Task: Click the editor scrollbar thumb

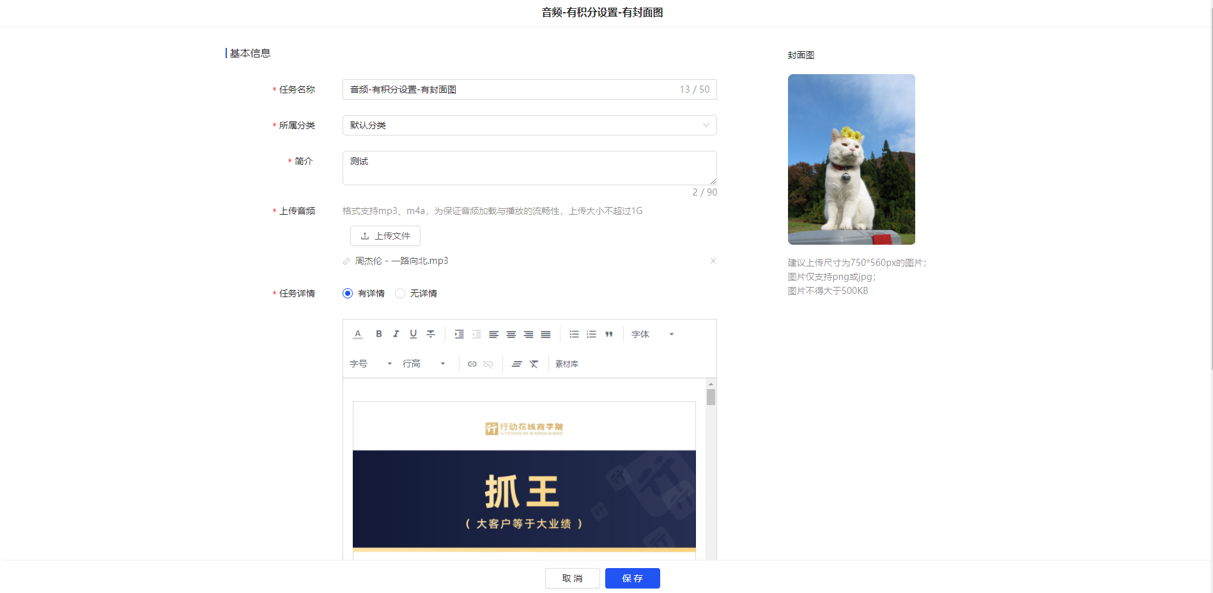Action: point(711,397)
